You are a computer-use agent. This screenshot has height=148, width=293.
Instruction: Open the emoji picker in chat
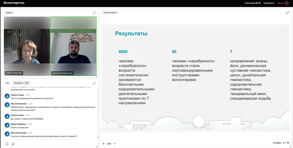click(x=7, y=144)
